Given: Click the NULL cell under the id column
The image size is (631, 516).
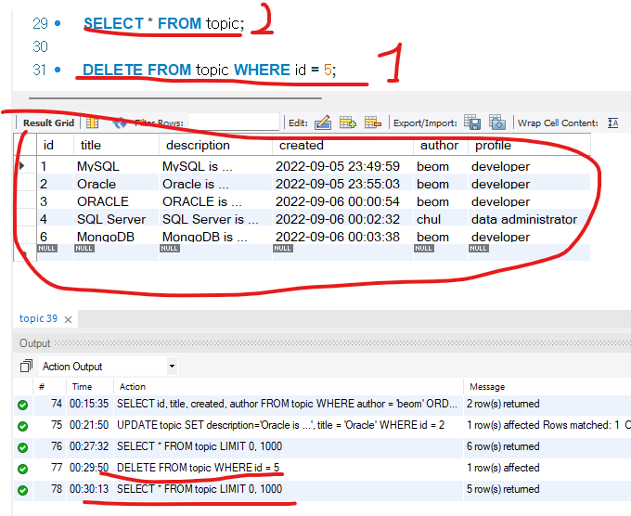Looking at the screenshot, I should 47,249.
